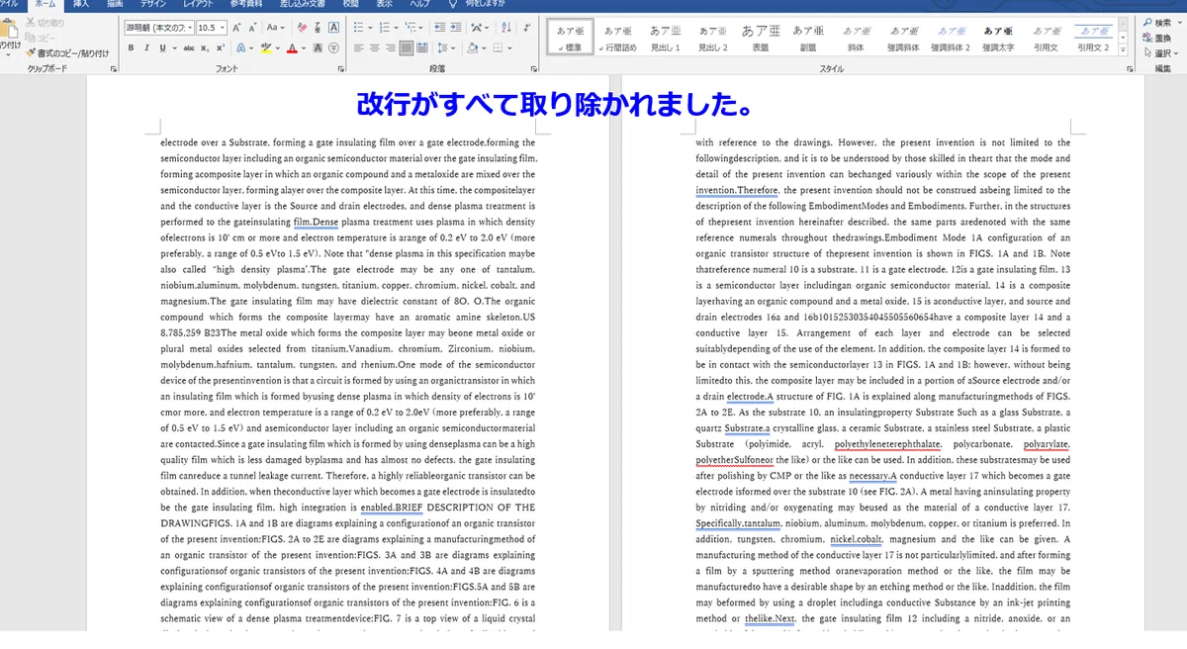
Task: Click the borders icon
Action: click(x=498, y=47)
